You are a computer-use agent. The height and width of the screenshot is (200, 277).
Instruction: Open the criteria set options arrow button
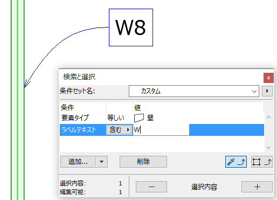[x=267, y=91]
